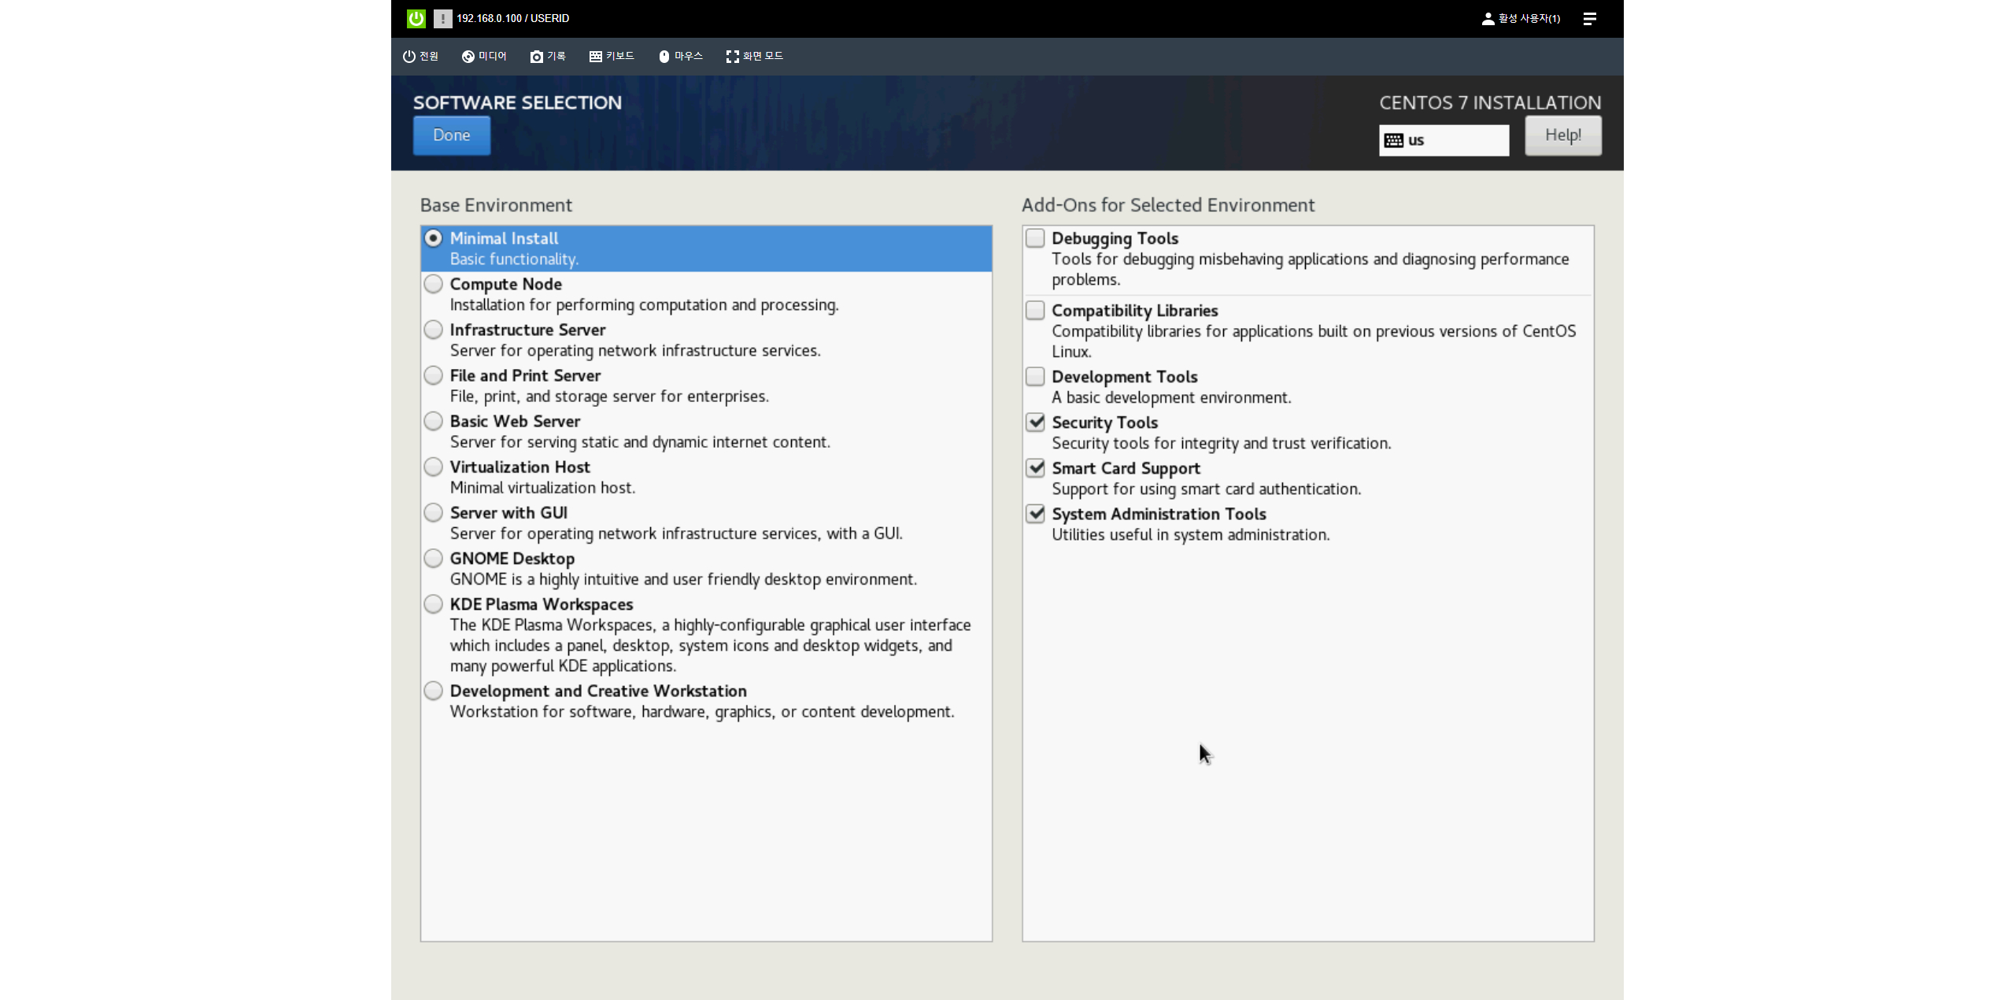Image resolution: width=2015 pixels, height=1000 pixels.
Task: Click the us keyboard layout indicator
Action: (1443, 140)
